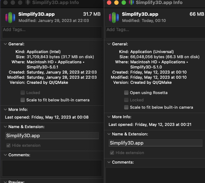Click 'Simplify3D-5.1.0' folder path text

tap(146, 67)
